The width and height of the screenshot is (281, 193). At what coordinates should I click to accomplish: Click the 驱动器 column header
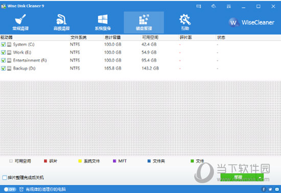(7, 37)
